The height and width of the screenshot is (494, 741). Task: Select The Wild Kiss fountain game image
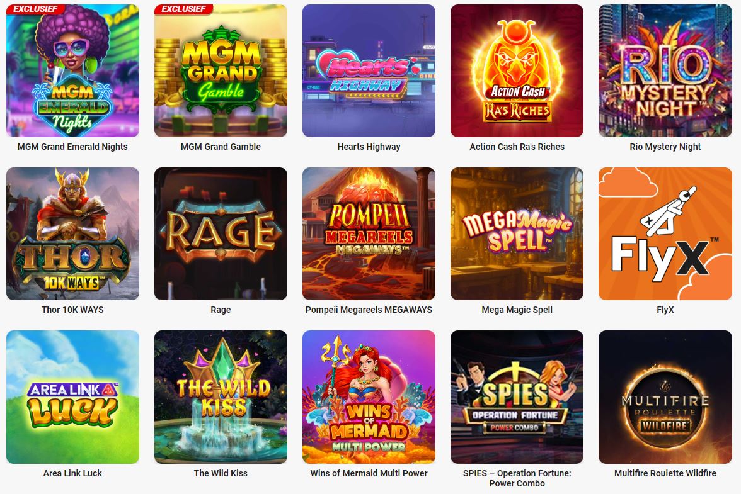tap(221, 397)
